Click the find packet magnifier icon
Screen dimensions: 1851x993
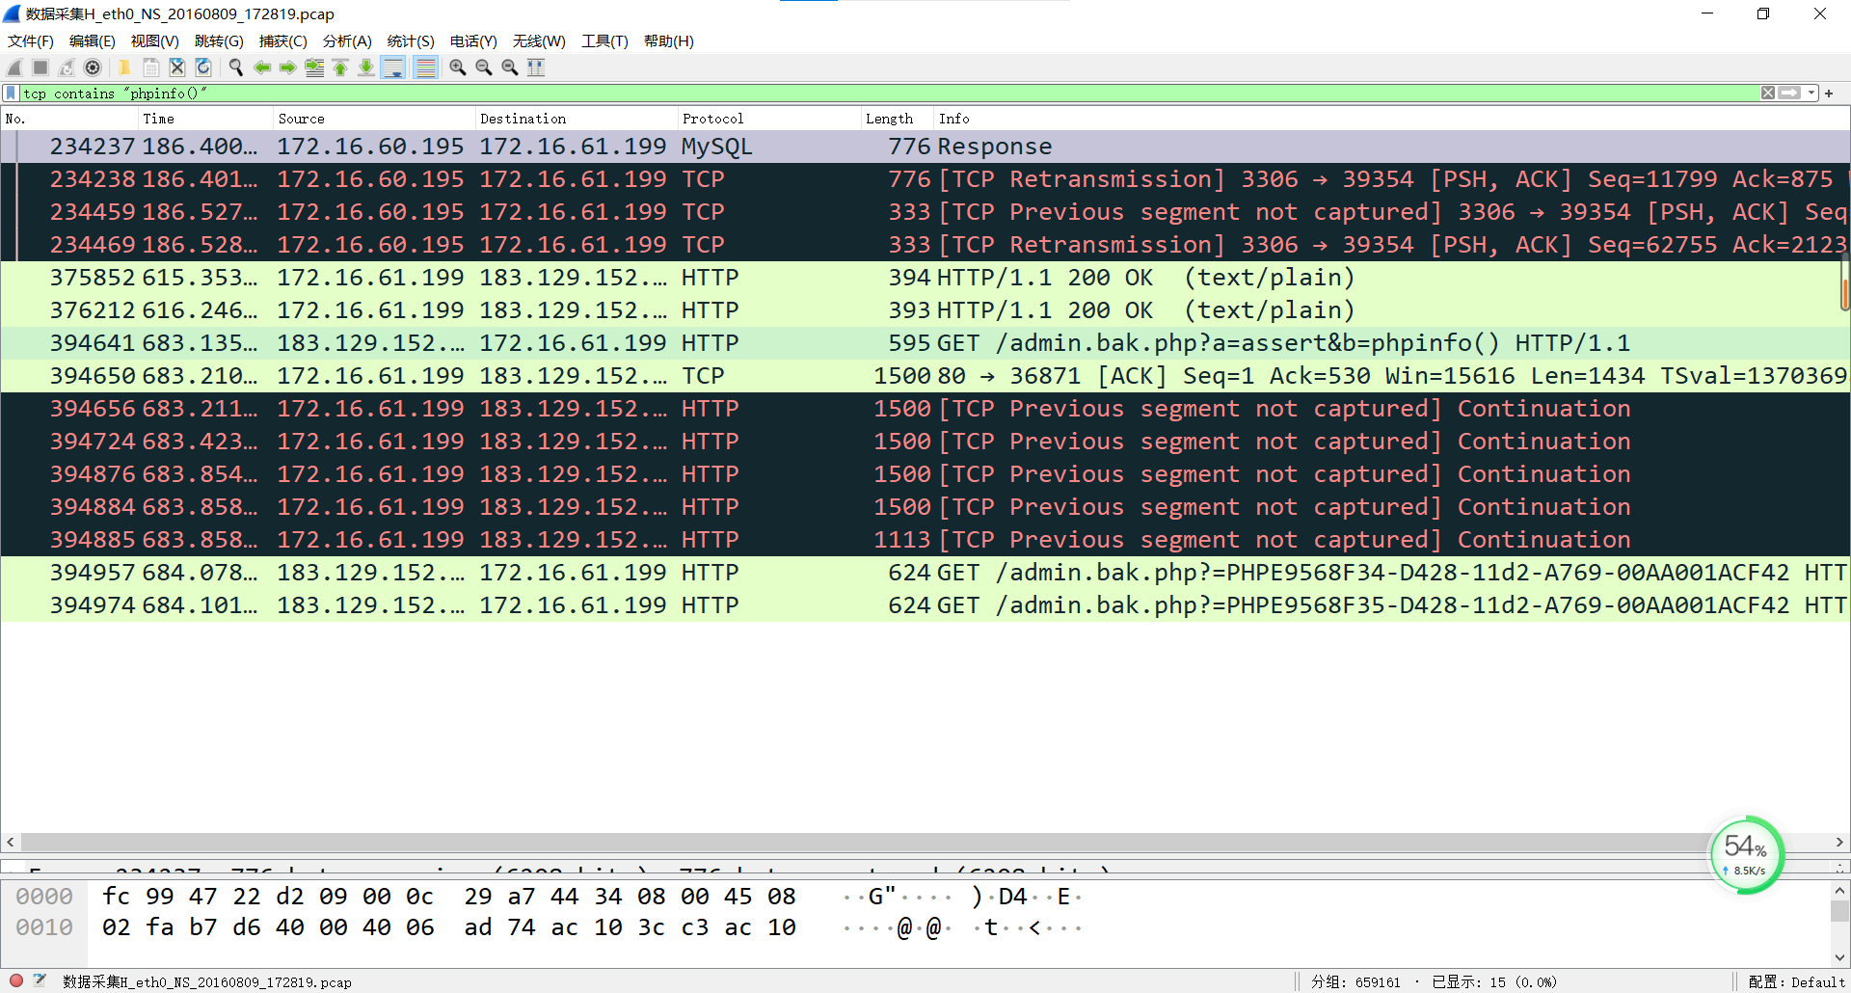pos(235,67)
